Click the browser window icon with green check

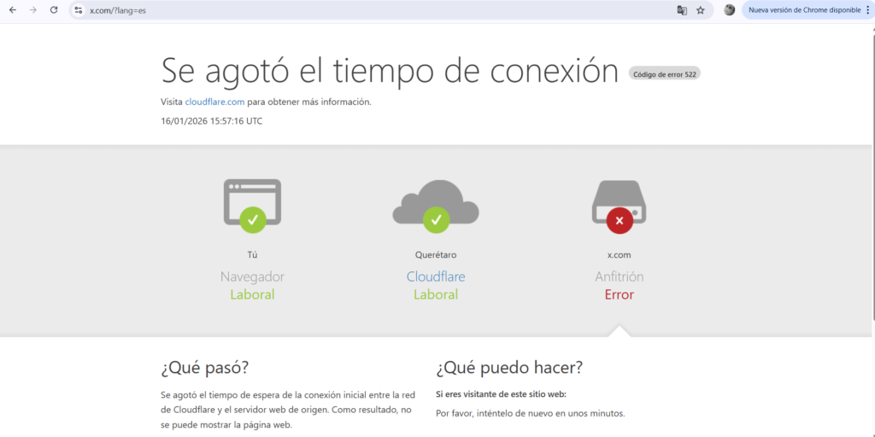(x=252, y=205)
